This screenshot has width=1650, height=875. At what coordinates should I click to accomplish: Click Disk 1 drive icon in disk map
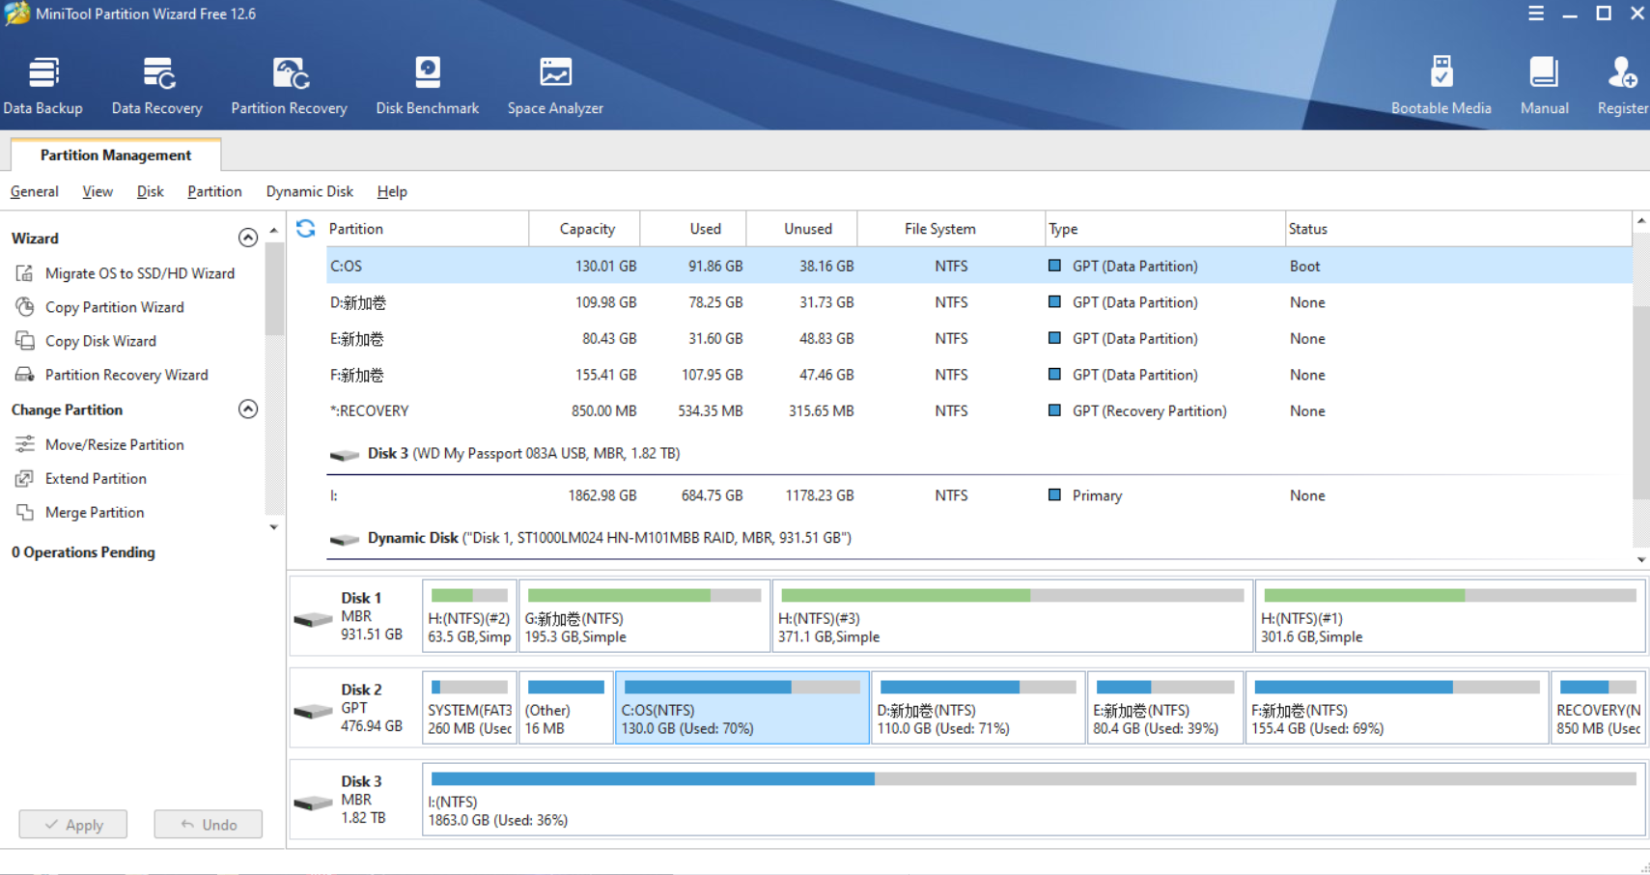click(x=314, y=619)
